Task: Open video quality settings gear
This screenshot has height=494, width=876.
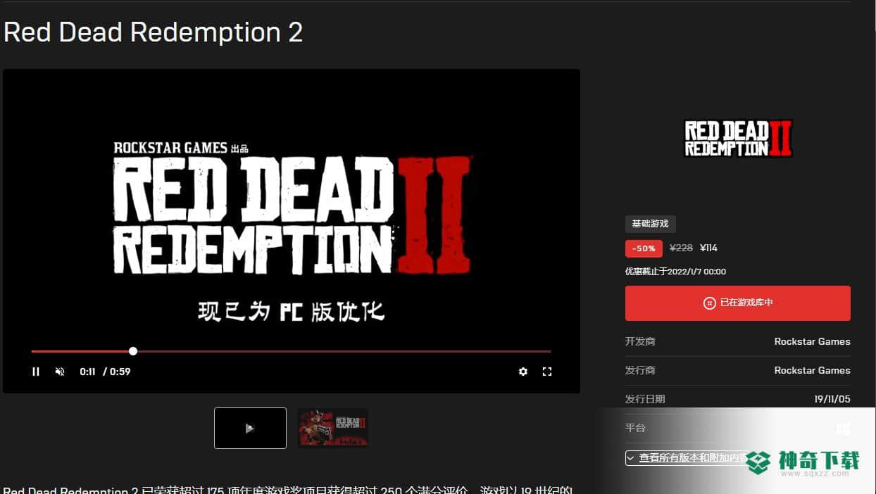Action: (x=523, y=372)
